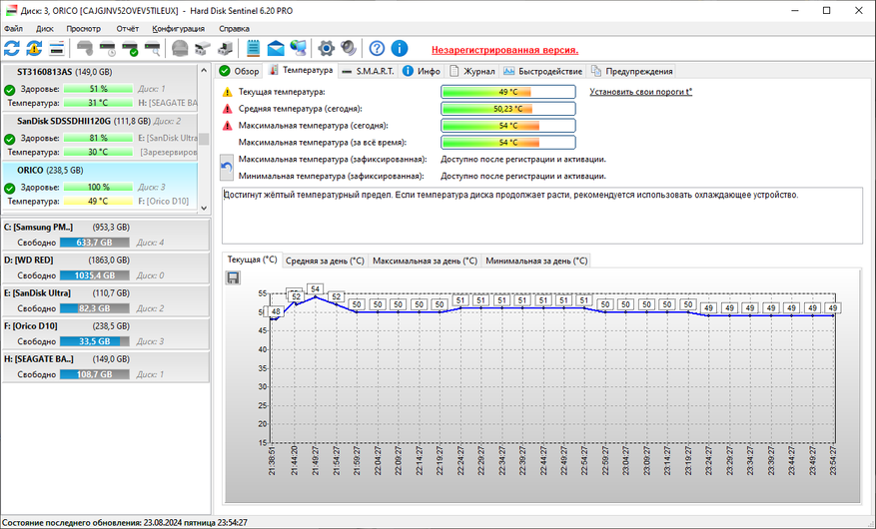The image size is (876, 529).
Task: Open settings via the gear toolbar icon
Action: pos(326,48)
